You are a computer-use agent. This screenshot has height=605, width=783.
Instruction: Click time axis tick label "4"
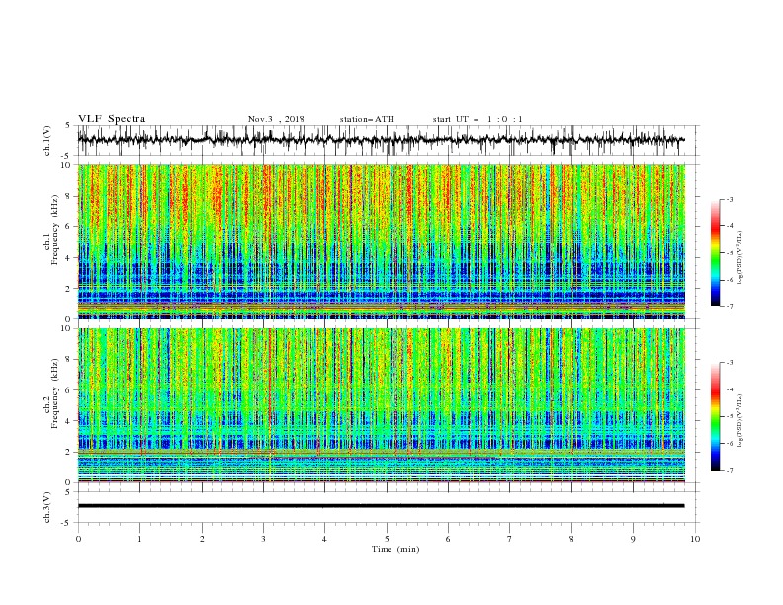pos(324,539)
